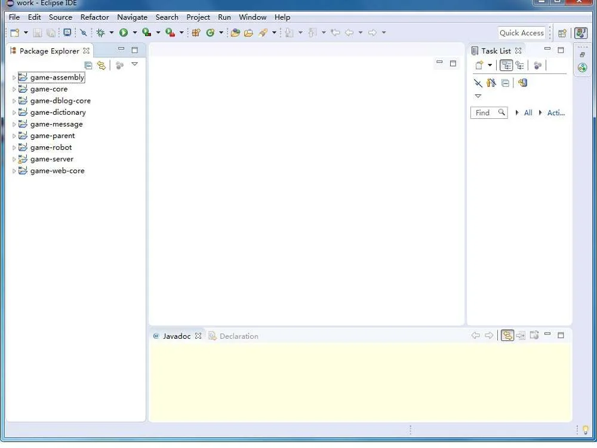Toggle the categorized presentation in Task List
597x448 pixels.
[x=506, y=66]
